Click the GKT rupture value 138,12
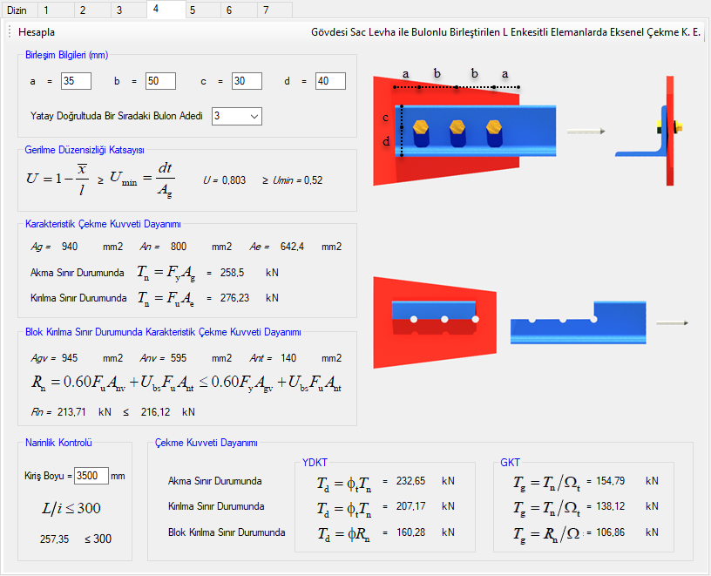The height and width of the screenshot is (576, 711). pos(610,506)
